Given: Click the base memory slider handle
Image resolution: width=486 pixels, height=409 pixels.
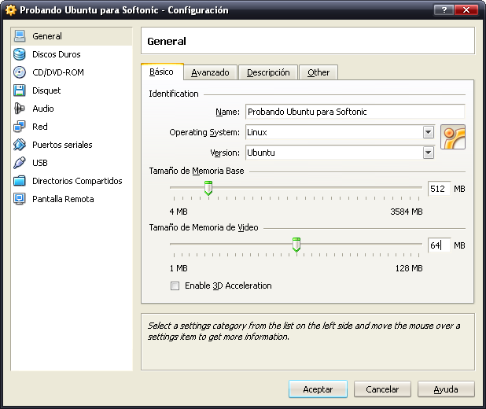Looking at the screenshot, I should [x=208, y=188].
